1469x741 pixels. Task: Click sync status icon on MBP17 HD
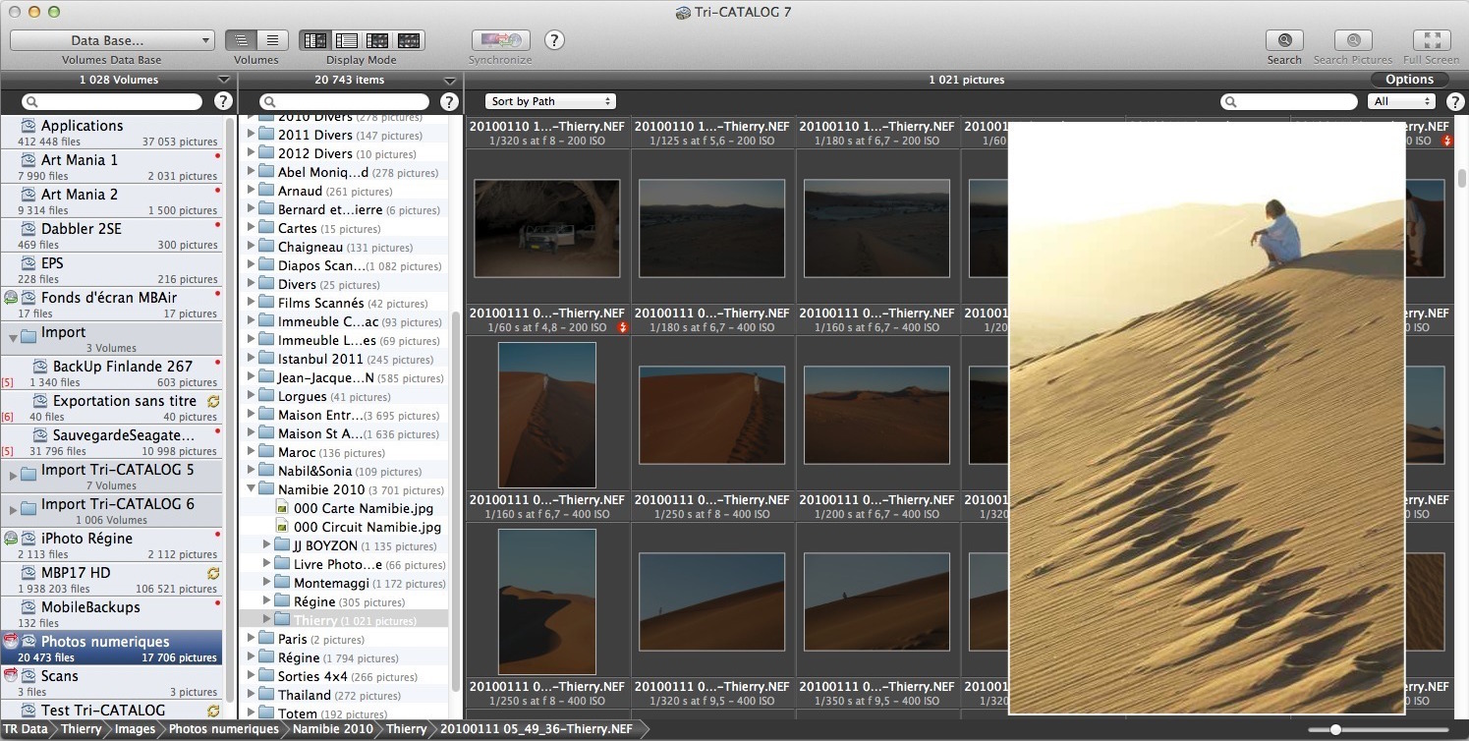click(213, 574)
